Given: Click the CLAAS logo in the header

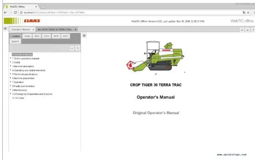Looking at the screenshot, I should click(x=32, y=21).
